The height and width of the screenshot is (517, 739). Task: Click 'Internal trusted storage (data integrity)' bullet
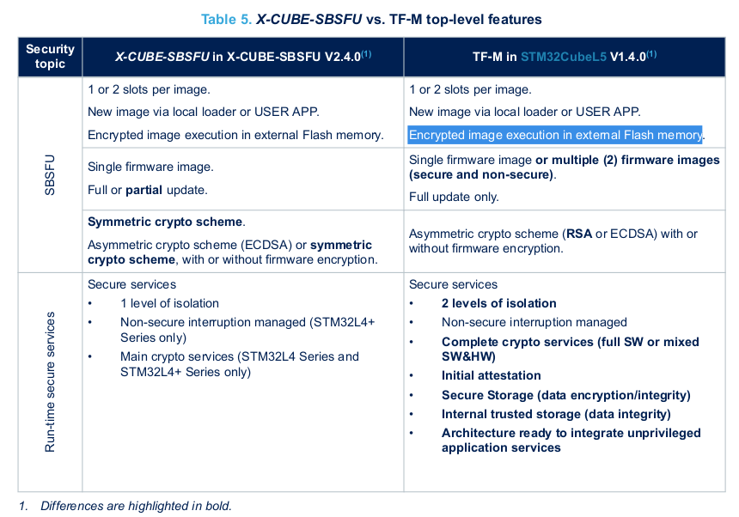[x=556, y=414]
